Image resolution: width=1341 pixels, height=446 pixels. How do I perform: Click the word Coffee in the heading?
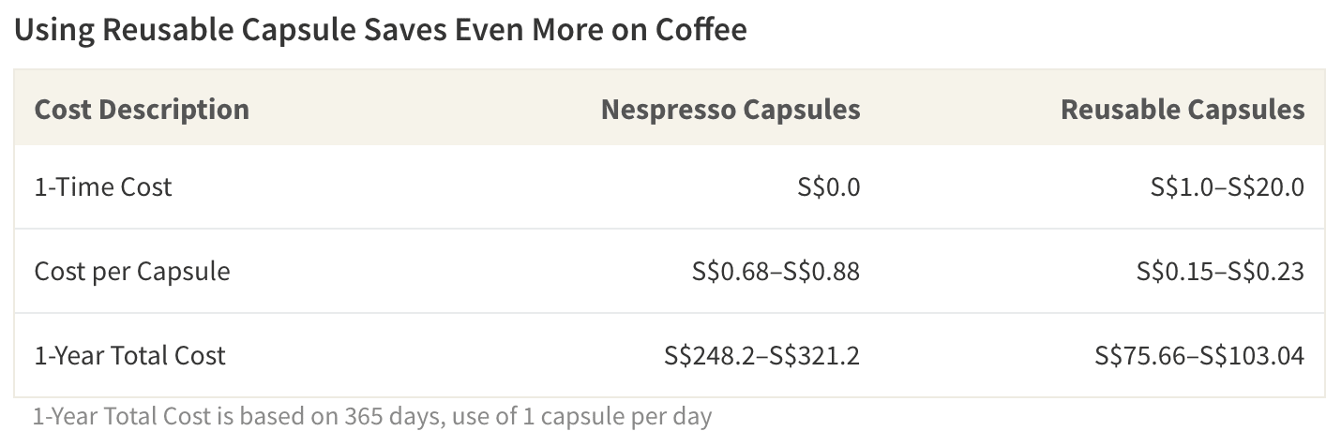click(701, 30)
